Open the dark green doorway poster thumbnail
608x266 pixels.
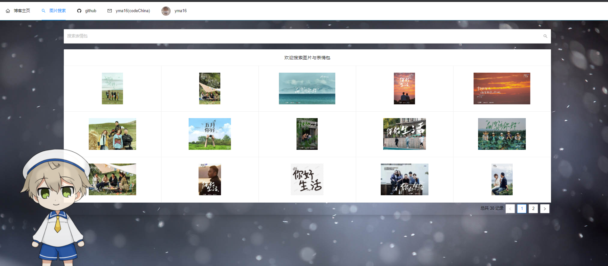coord(307,134)
